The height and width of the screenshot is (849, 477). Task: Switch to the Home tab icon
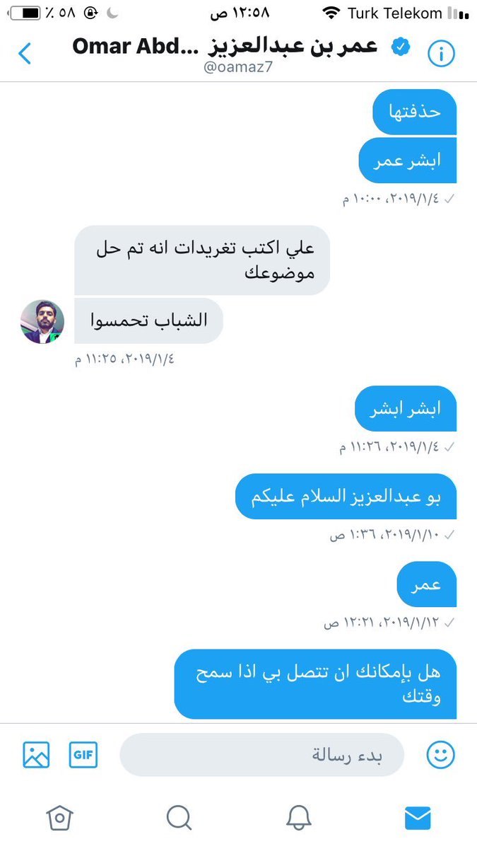pos(59,819)
